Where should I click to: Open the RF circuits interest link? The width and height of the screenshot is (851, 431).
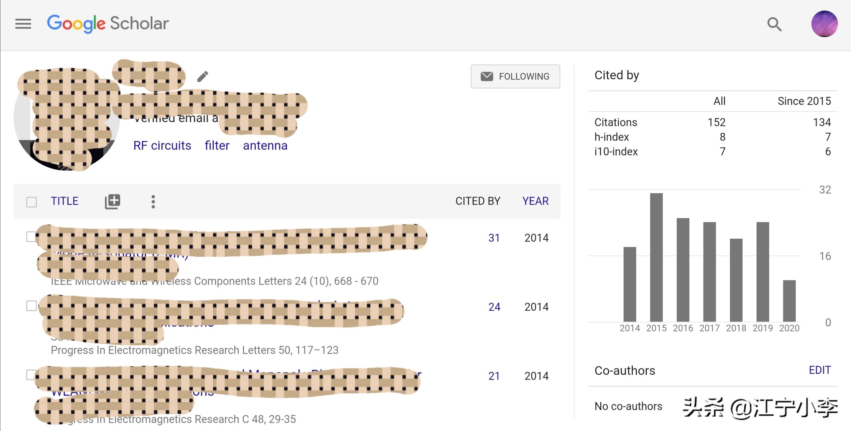point(162,145)
